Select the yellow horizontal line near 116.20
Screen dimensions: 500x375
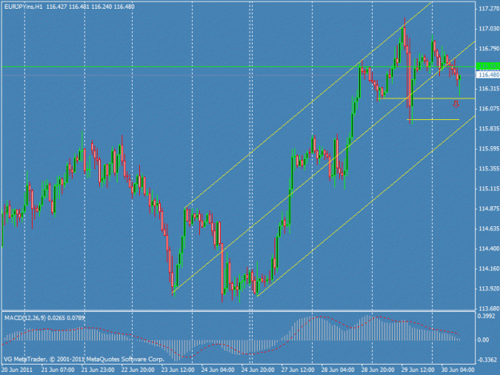(x=427, y=98)
